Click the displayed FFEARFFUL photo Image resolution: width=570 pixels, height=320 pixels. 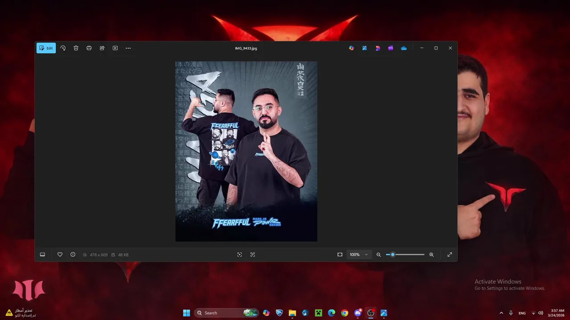coord(246,152)
